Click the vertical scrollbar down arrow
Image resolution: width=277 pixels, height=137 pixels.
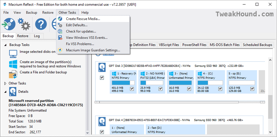coord(270,132)
